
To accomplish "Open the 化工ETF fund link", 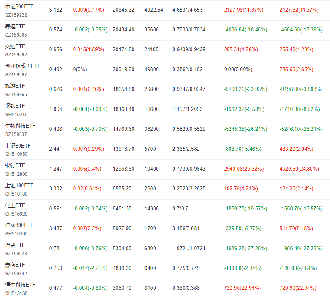I will 15,205.
